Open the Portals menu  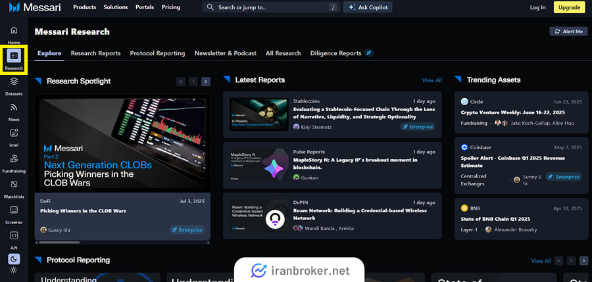coord(145,7)
